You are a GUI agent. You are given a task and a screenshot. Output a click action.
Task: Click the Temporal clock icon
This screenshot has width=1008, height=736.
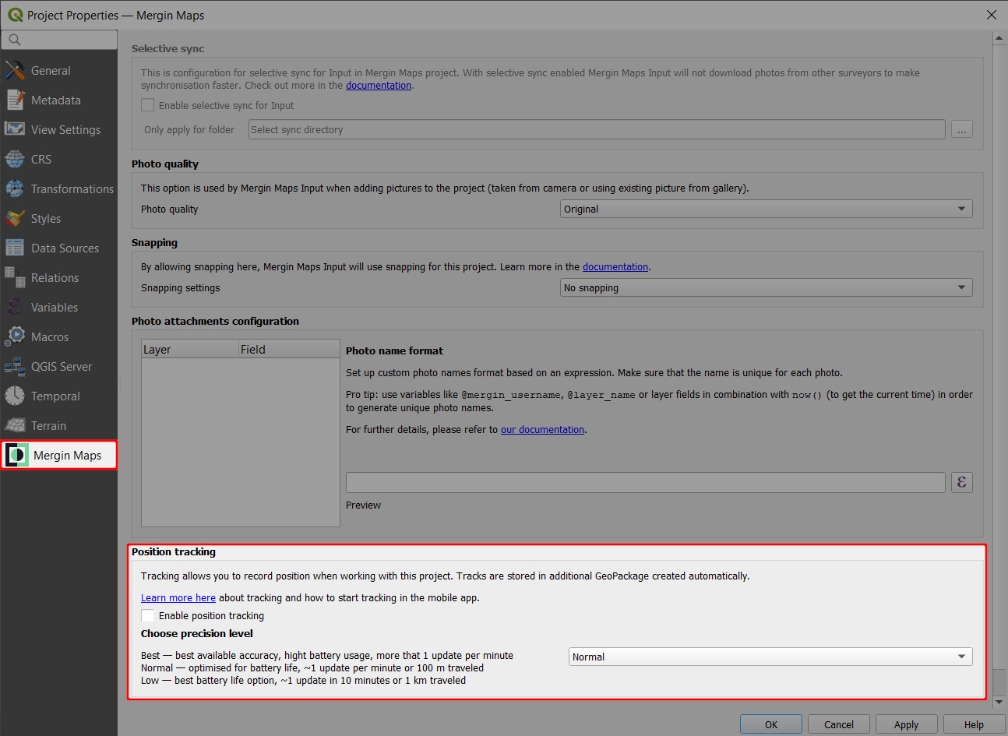(15, 396)
